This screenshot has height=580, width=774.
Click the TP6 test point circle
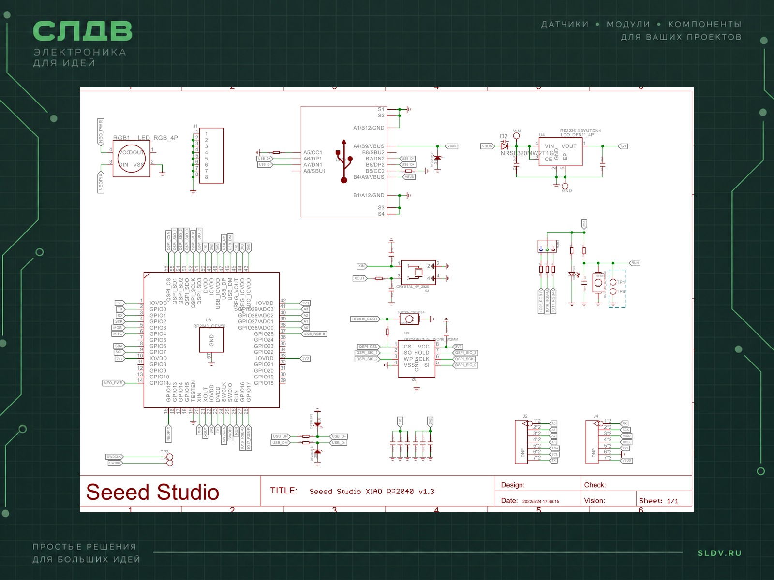pyautogui.click(x=613, y=291)
